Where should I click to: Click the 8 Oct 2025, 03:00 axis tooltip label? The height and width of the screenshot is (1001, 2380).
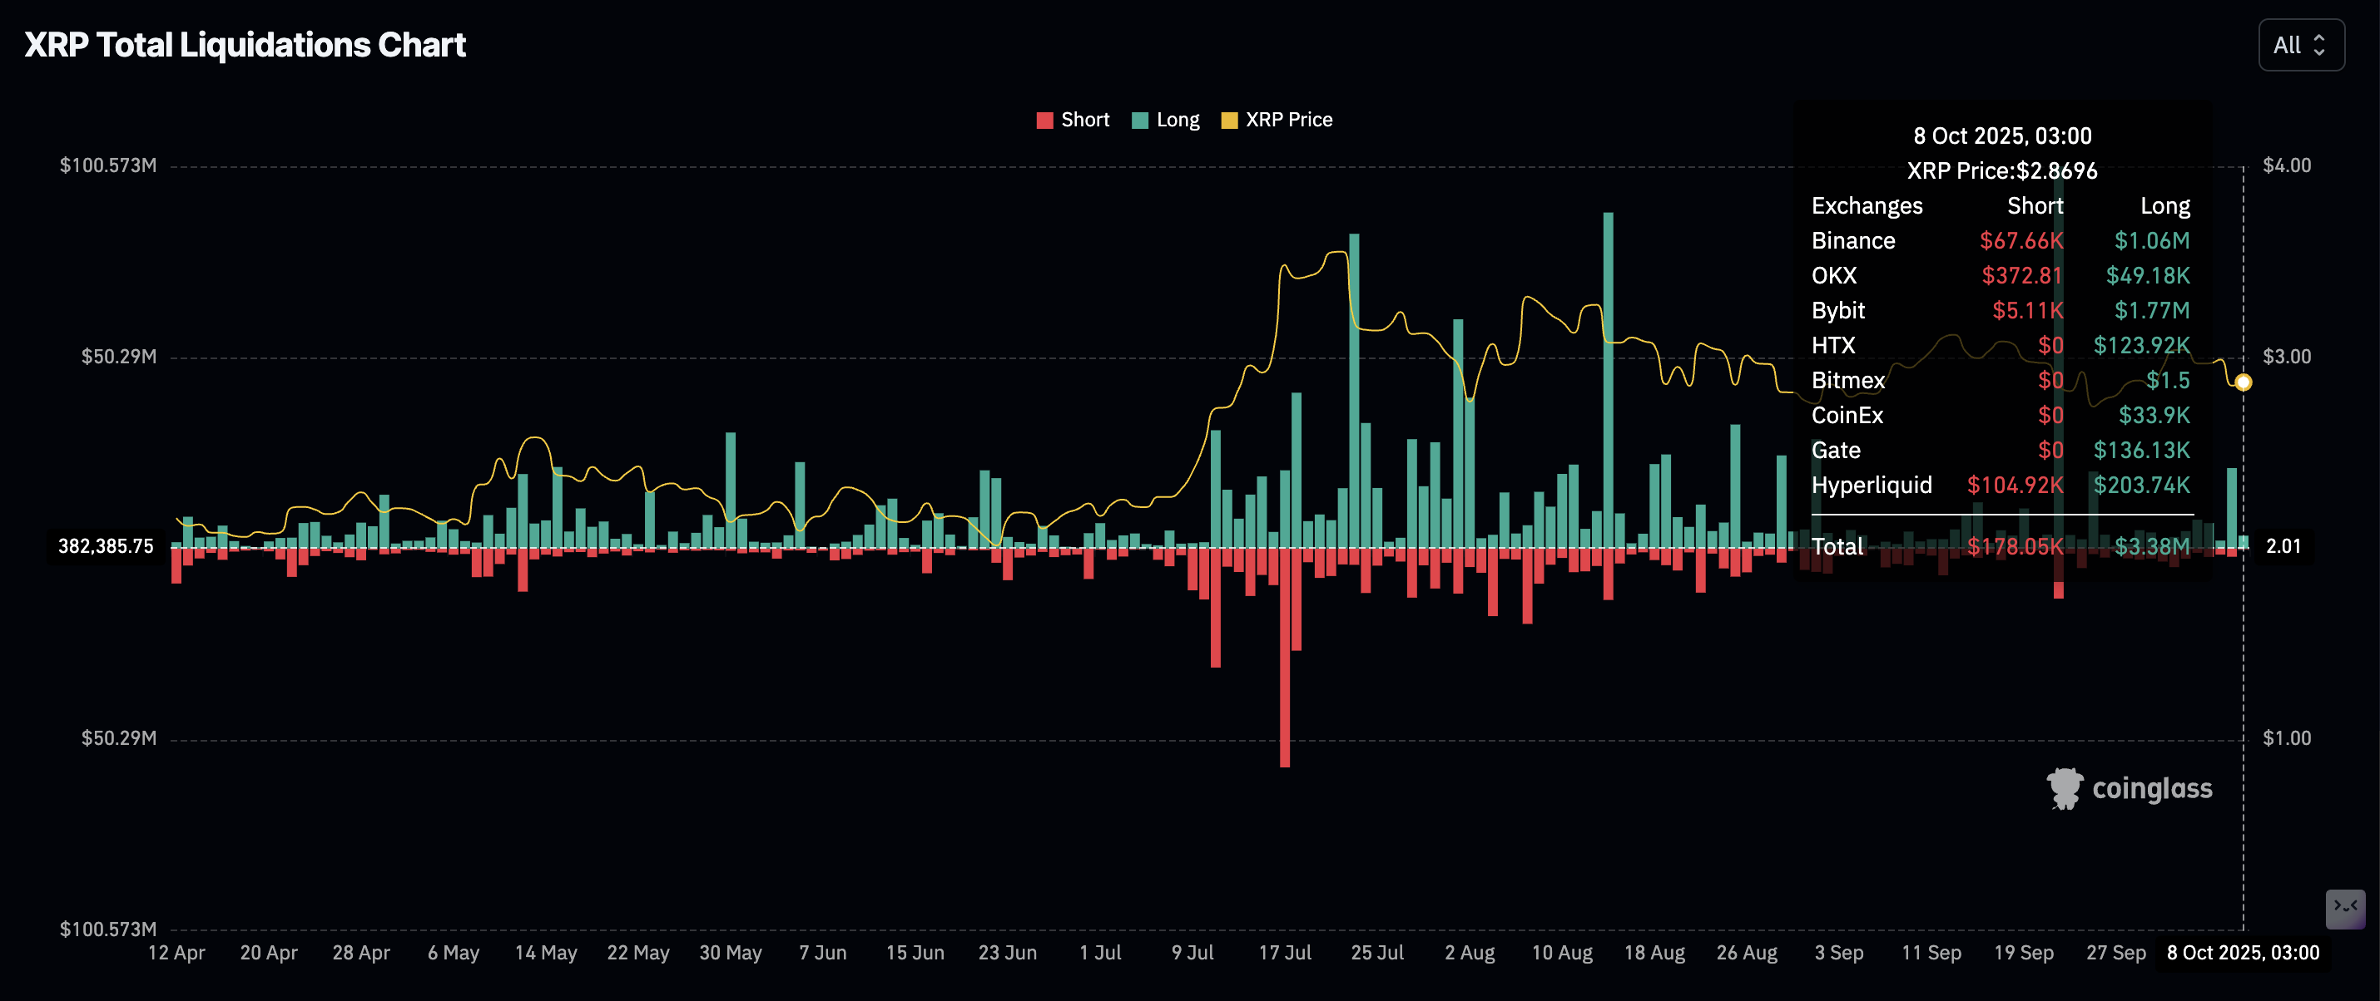2243,952
